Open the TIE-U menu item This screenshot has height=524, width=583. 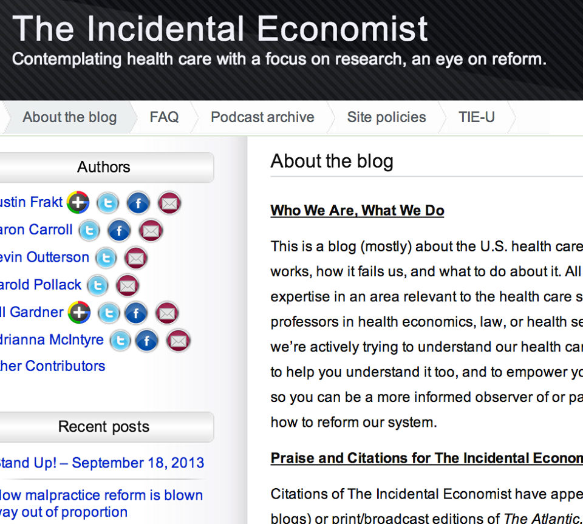477,117
